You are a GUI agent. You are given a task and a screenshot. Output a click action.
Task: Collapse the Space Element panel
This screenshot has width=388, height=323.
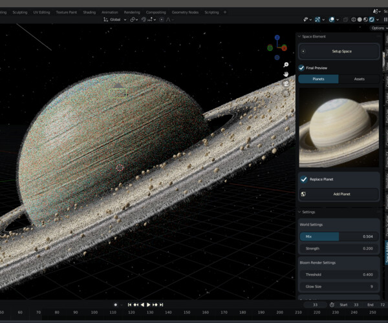[x=299, y=36]
